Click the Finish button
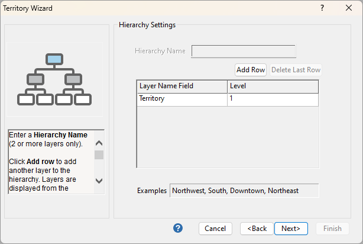Viewport: 363px width, 244px height. [x=332, y=229]
